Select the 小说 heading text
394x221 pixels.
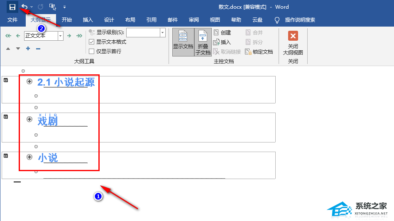[48, 158]
